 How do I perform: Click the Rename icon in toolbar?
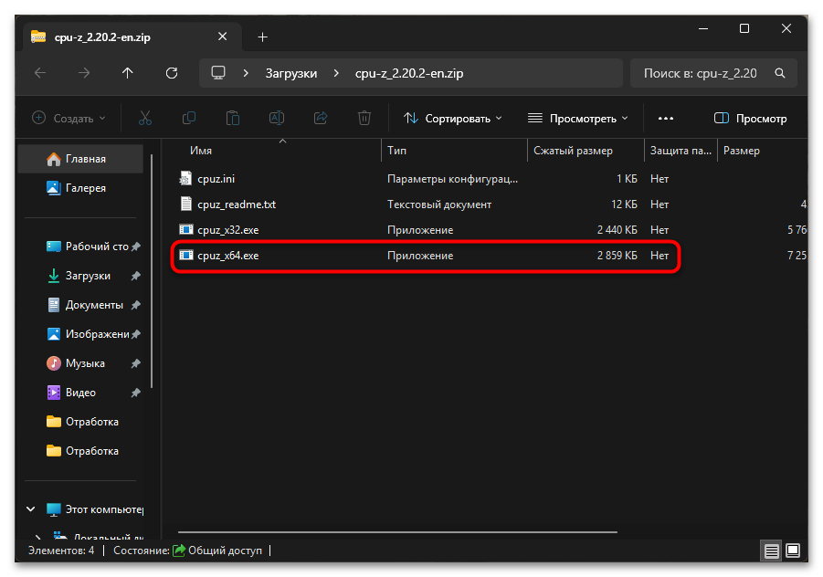tap(277, 118)
